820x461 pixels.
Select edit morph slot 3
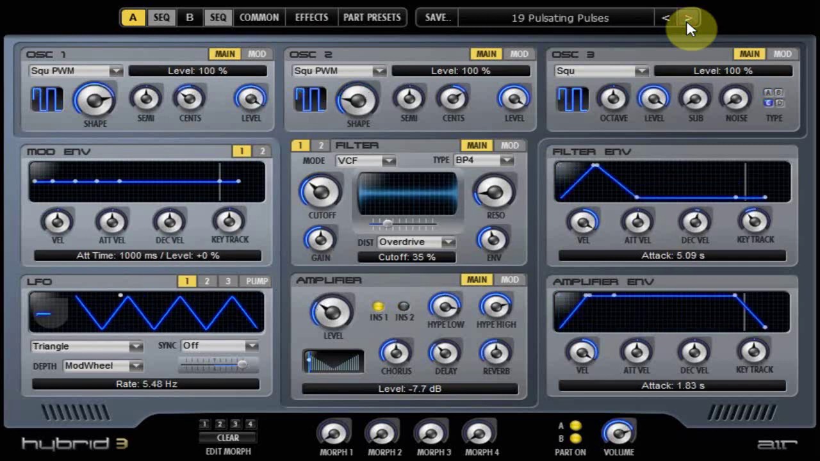click(x=235, y=424)
